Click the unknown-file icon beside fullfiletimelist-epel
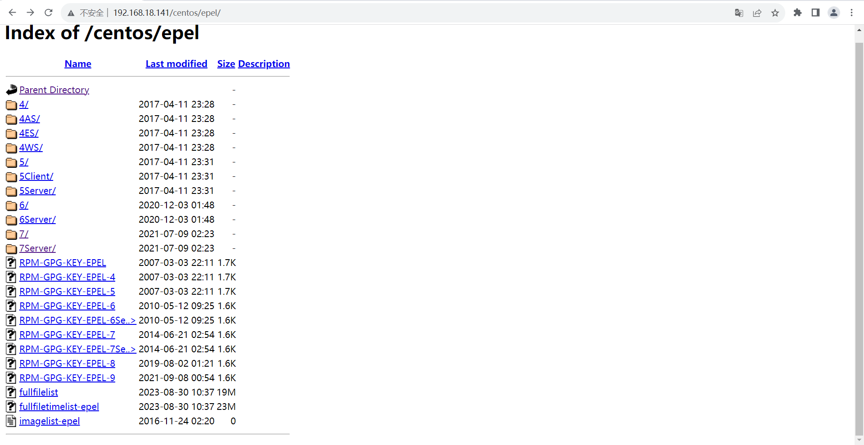 pyautogui.click(x=11, y=406)
